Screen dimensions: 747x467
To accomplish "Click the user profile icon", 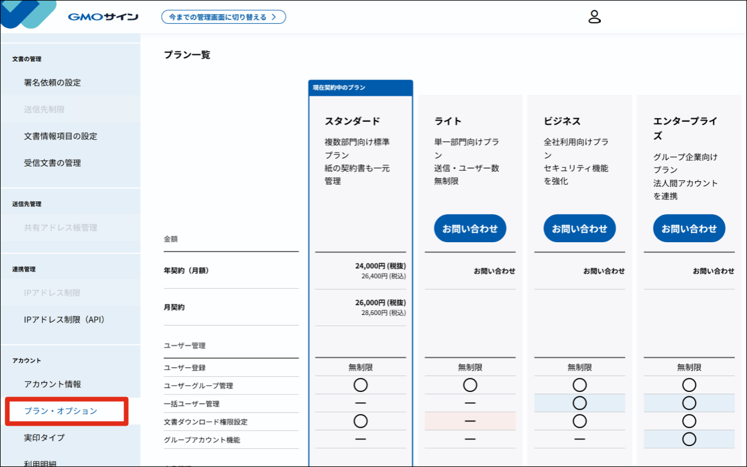I will [594, 17].
